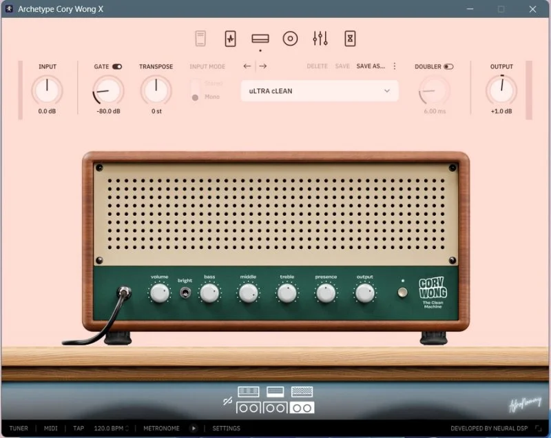Open the graphic EQ sliders section
Viewport: 551px width, 438px height.
320,39
